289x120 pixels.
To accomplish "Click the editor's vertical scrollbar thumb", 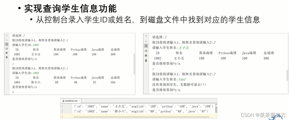I will pyautogui.click(x=216, y=109).
